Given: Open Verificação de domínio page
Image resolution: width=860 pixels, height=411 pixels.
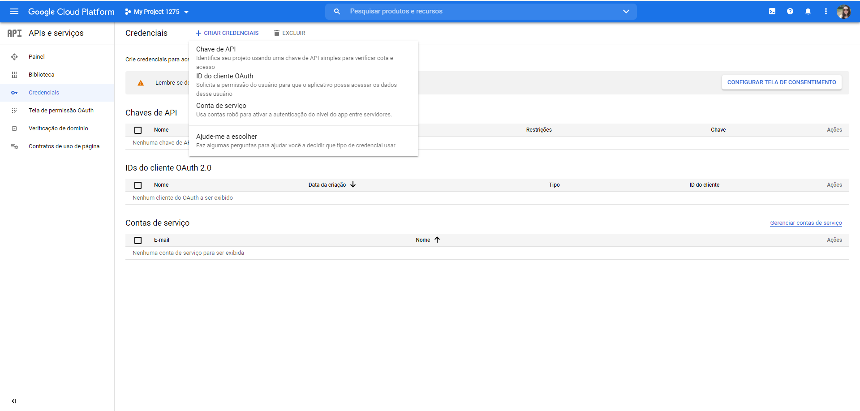Looking at the screenshot, I should [x=58, y=128].
